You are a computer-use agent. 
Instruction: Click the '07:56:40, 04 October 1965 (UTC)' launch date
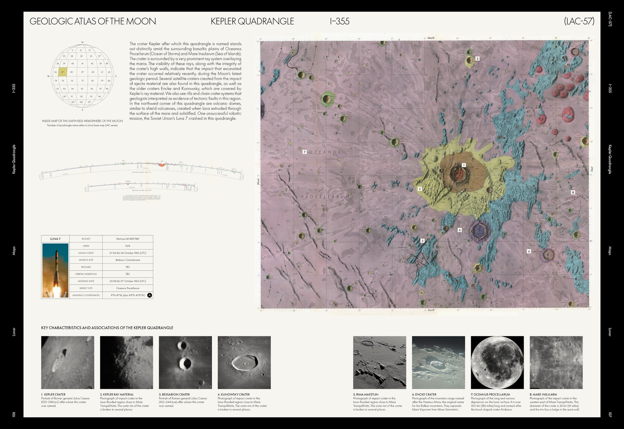(128, 253)
